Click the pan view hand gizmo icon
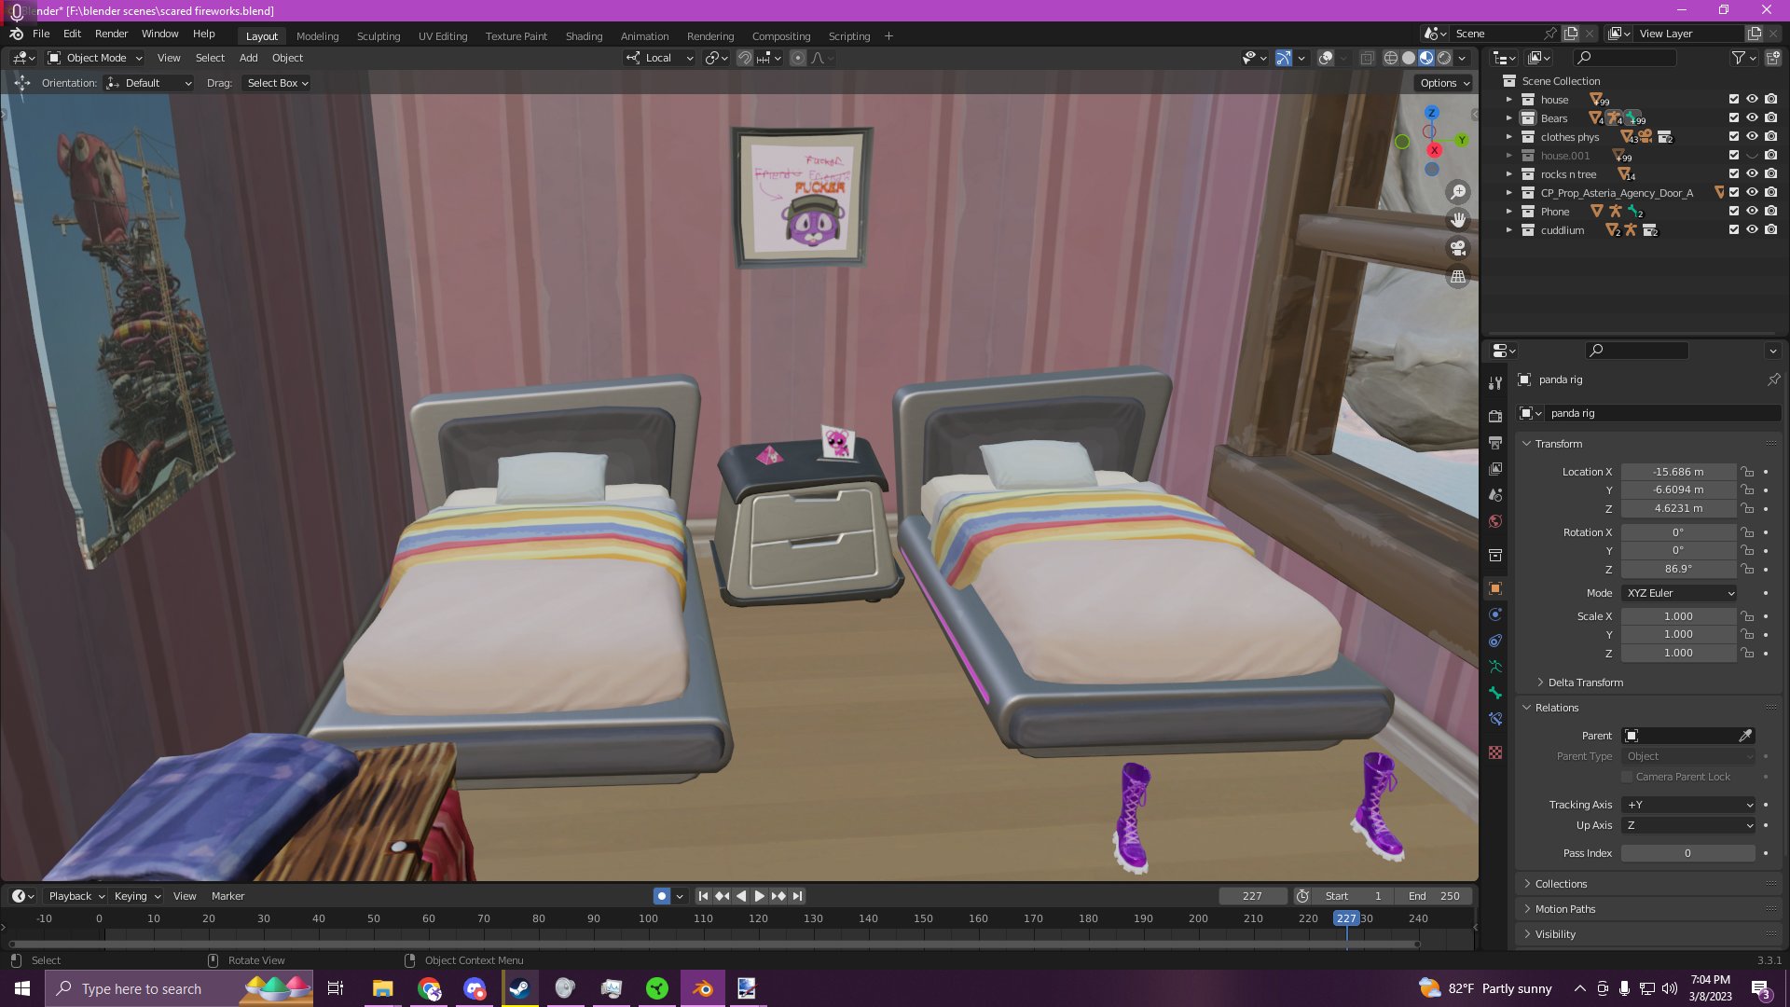 point(1457,220)
